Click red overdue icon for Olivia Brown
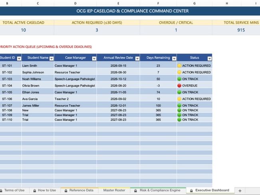 pyautogui.click(x=179, y=86)
